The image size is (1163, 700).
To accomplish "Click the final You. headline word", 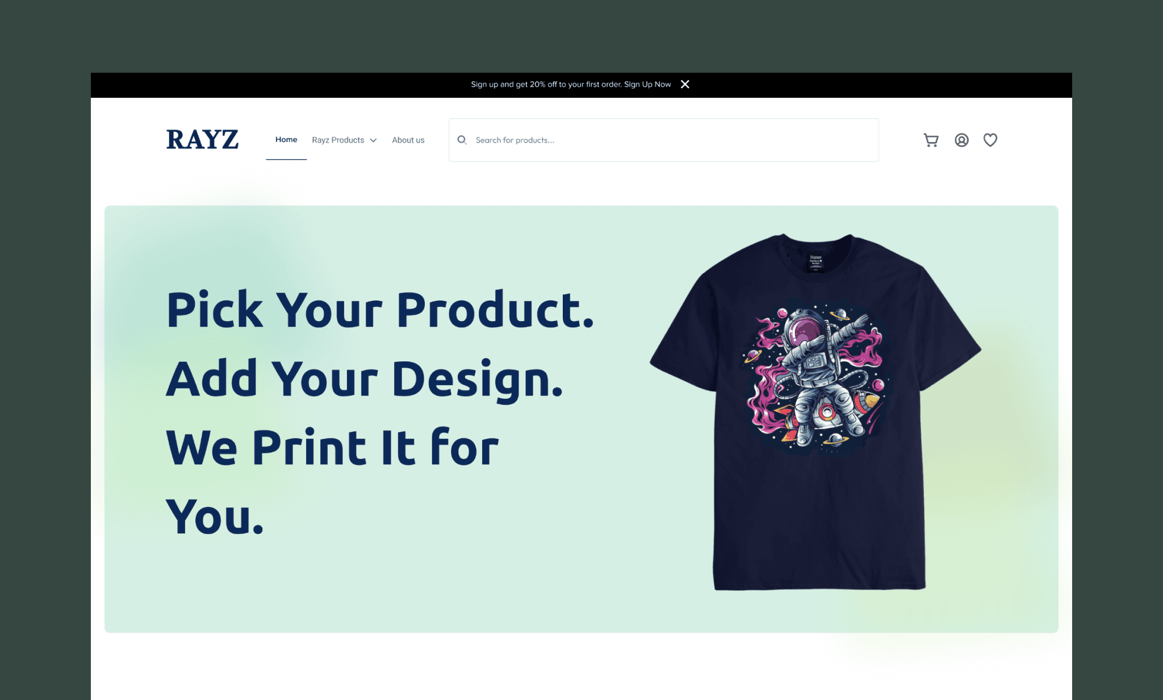I will click(x=215, y=517).
